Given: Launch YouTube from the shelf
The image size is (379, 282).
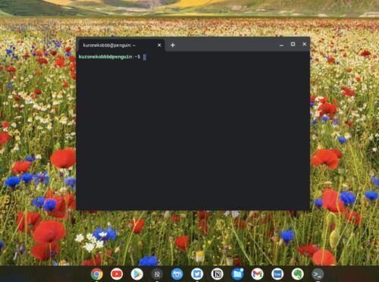Looking at the screenshot, I should [x=117, y=274].
